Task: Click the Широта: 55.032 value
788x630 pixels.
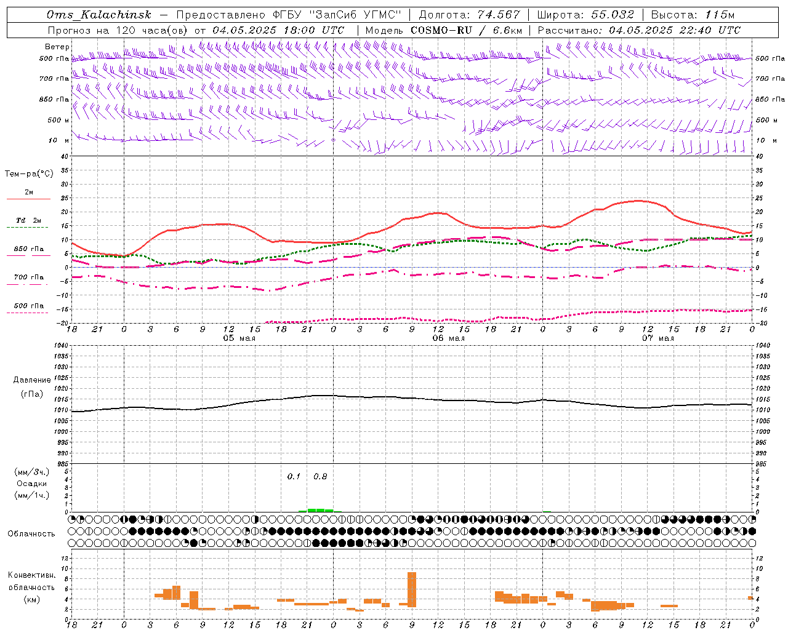Action: point(585,15)
